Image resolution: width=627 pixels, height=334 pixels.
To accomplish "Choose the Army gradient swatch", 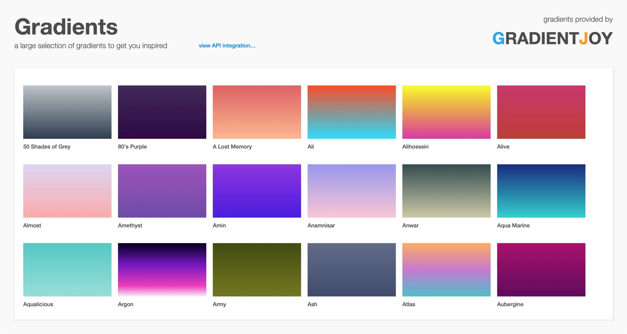I will pos(257,270).
